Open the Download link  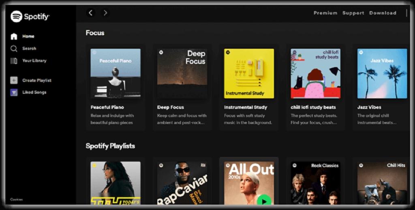[383, 13]
